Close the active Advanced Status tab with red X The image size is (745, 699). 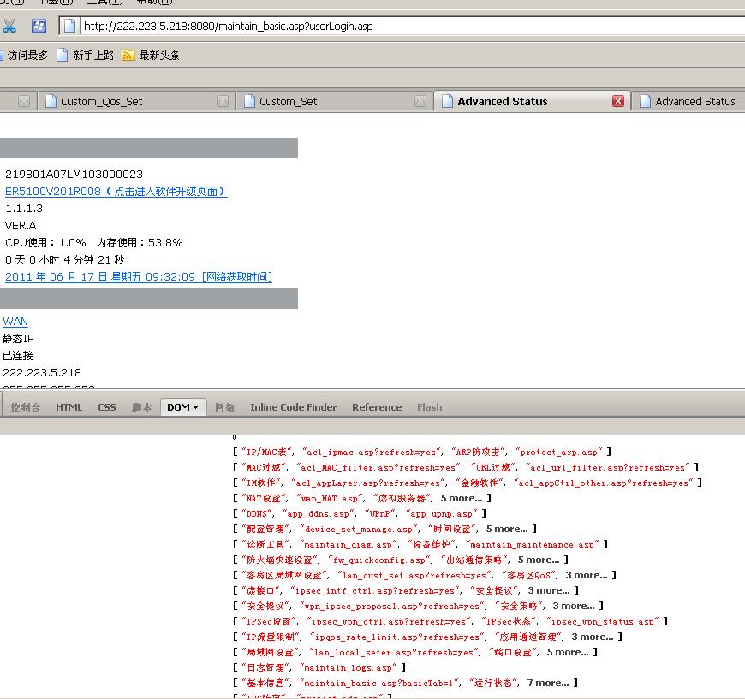coord(618,101)
